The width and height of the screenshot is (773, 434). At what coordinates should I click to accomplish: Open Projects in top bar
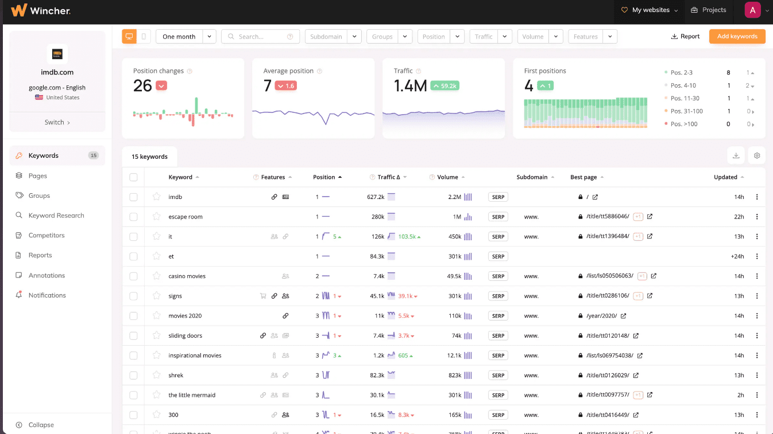pos(709,10)
